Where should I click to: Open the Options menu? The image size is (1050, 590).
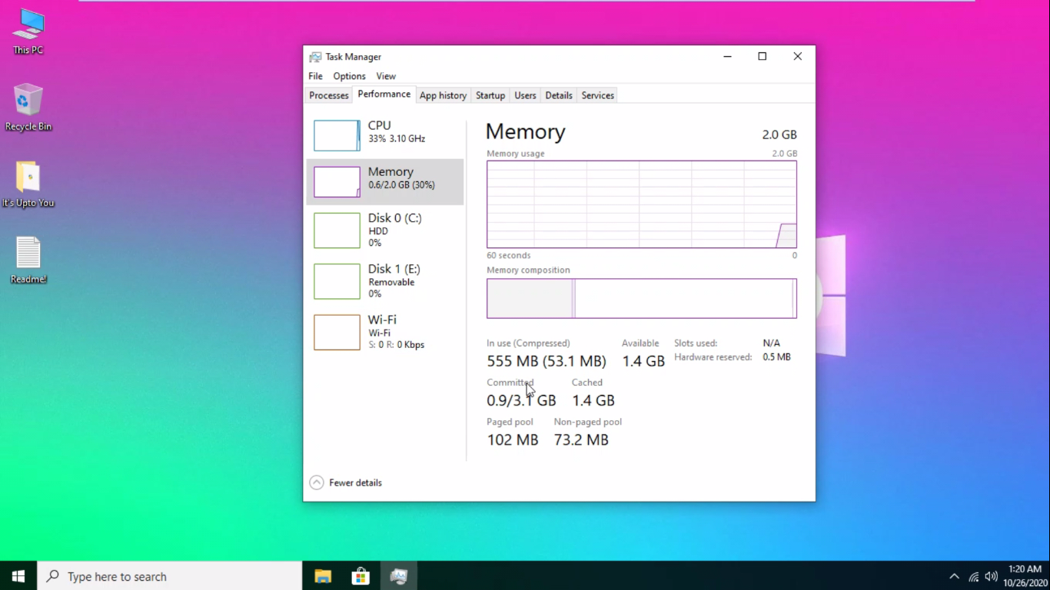tap(349, 76)
